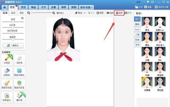The image size is (170, 107).
Task: Adjust the 清晰度 sharpness slider
Action: (13, 39)
